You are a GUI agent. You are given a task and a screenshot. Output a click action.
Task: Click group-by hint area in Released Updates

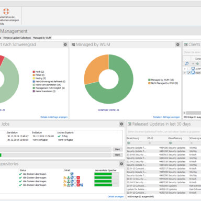coord(164,132)
